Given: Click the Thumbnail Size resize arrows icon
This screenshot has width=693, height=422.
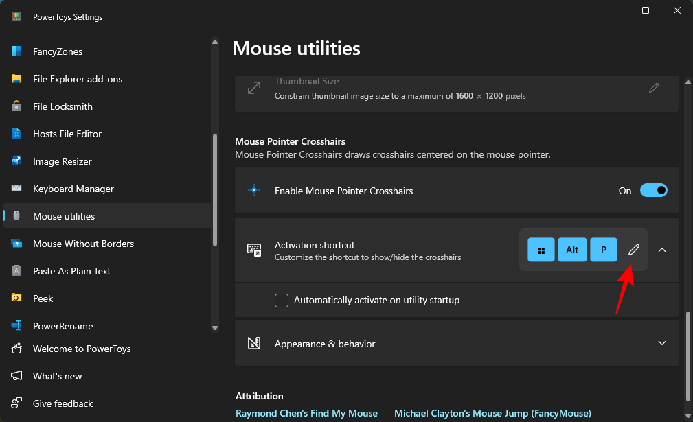Looking at the screenshot, I should tap(254, 88).
